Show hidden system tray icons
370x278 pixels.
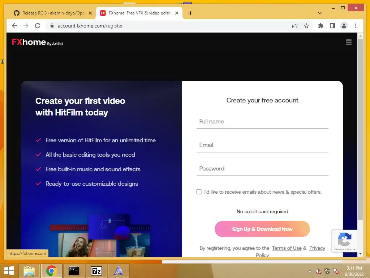(310, 271)
